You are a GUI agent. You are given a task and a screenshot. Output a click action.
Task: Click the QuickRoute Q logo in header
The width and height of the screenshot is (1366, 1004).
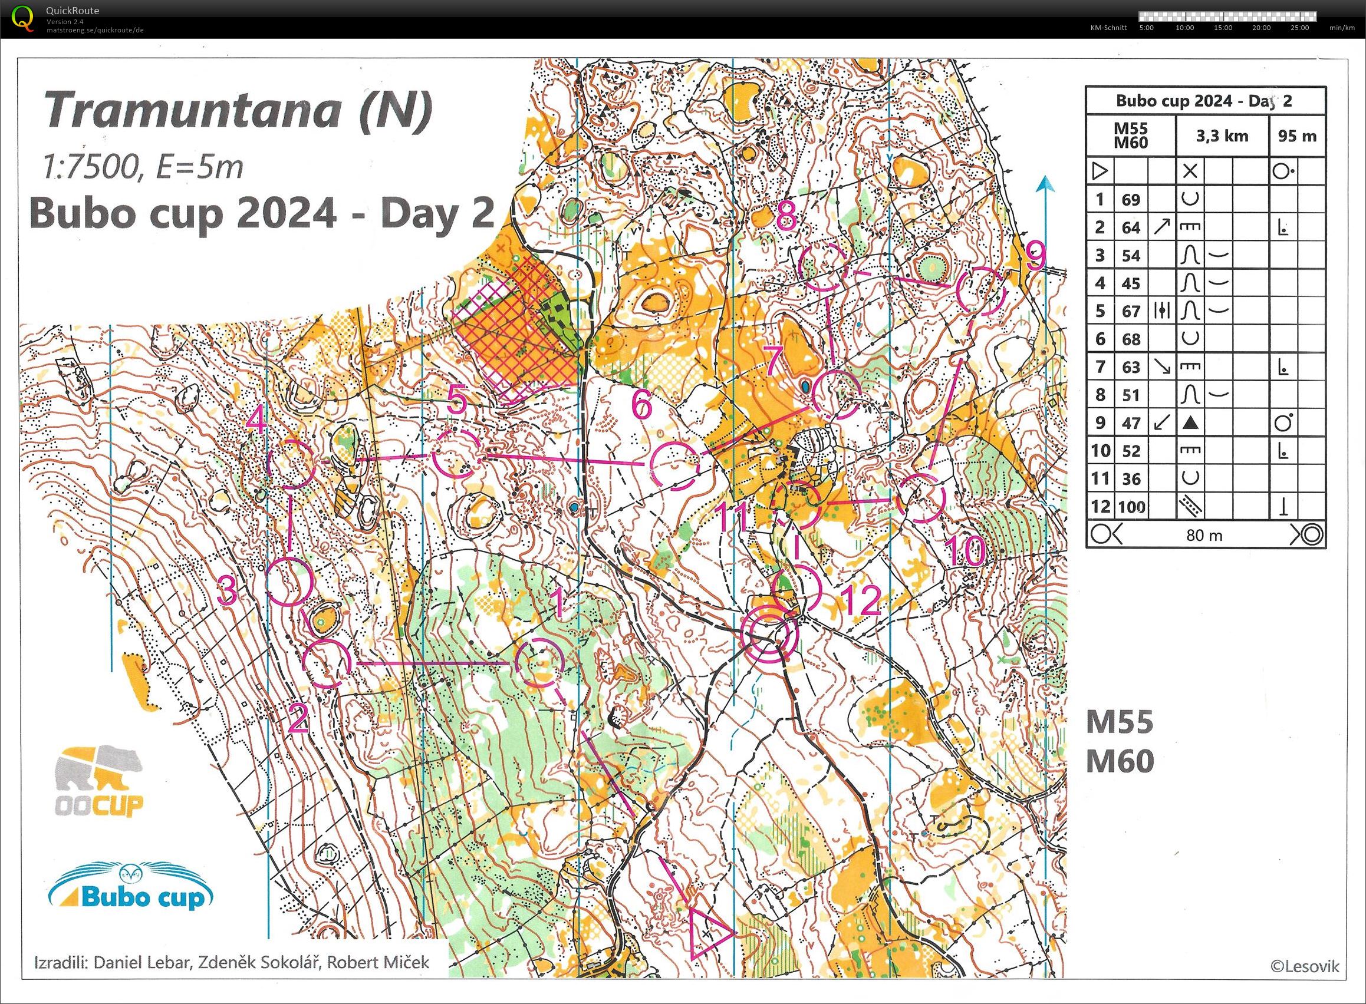coord(23,18)
